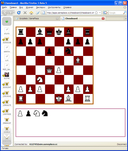Open the back/forward history dropdown arrow
Viewport: 128px width, 151px height.
[x=14, y=13]
